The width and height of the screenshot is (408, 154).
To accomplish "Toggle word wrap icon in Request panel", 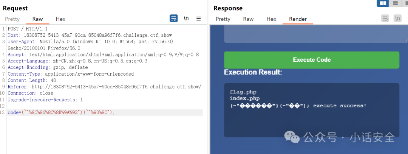I will [x=173, y=18].
